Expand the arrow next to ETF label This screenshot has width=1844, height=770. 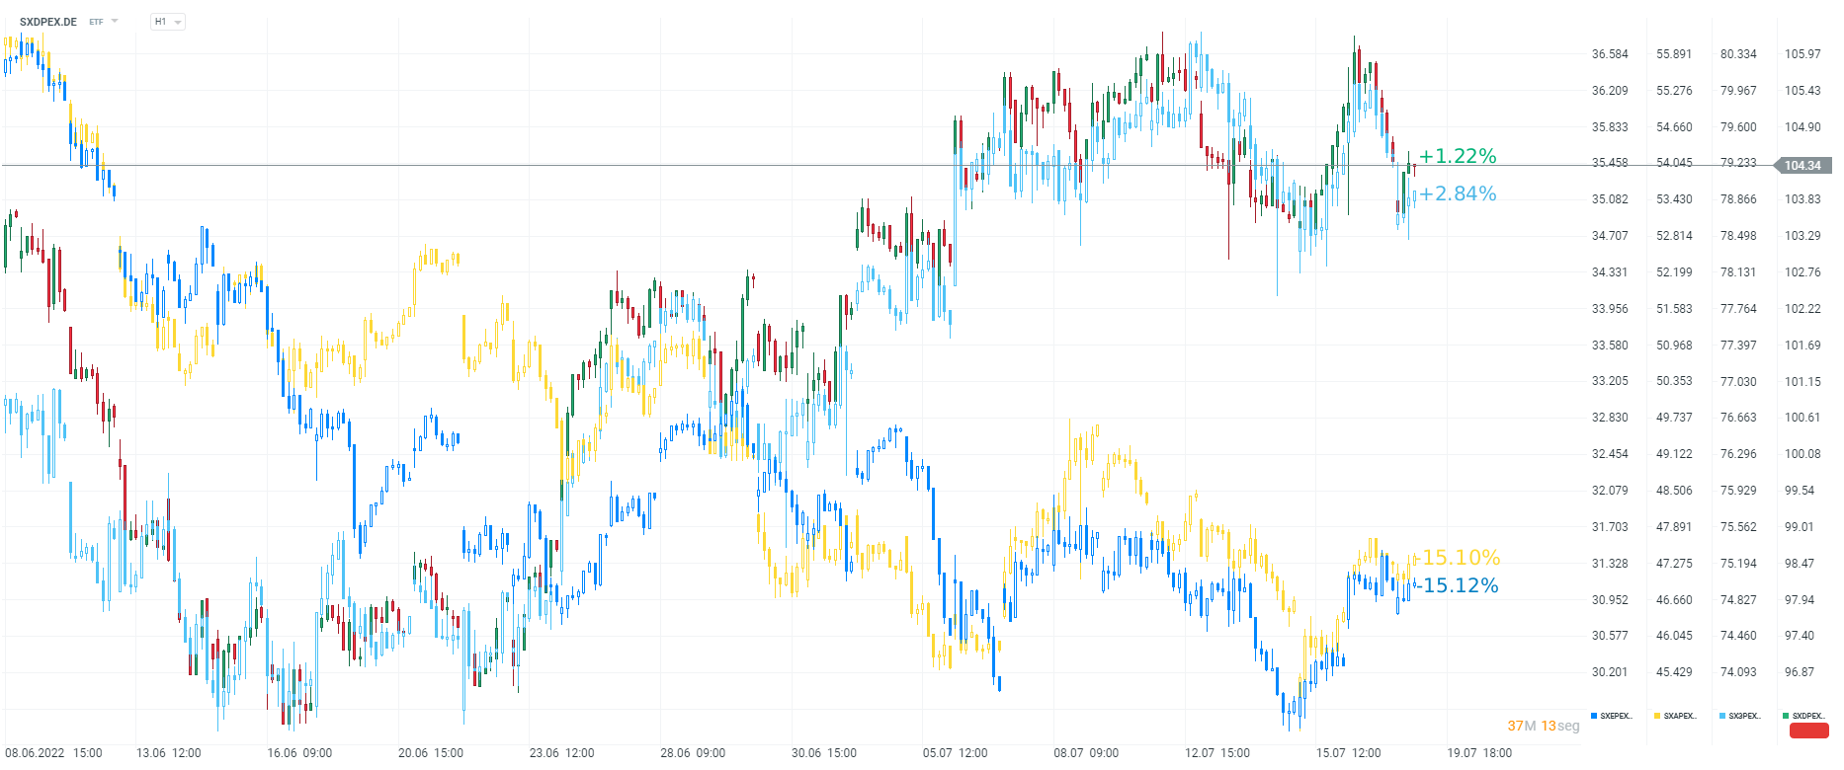[x=115, y=22]
